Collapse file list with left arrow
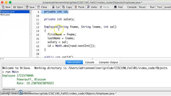171x96 pixels. (x=31, y=11)
